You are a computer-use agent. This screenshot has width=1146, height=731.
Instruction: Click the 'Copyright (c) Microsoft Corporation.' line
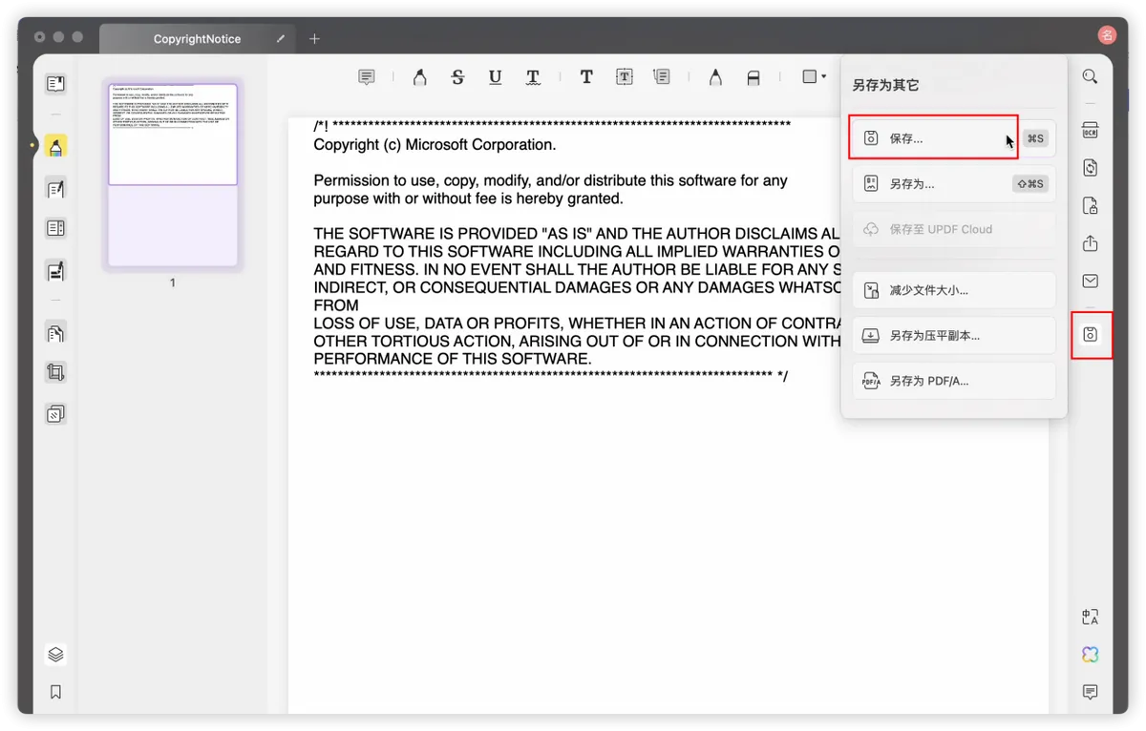coord(435,145)
